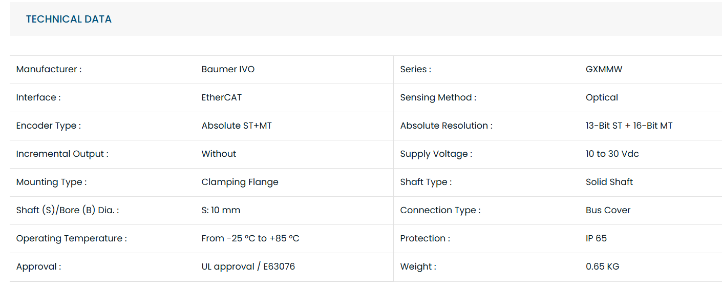This screenshot has width=722, height=287.
Task: Select the Solid Shaft value
Action: click(x=609, y=182)
